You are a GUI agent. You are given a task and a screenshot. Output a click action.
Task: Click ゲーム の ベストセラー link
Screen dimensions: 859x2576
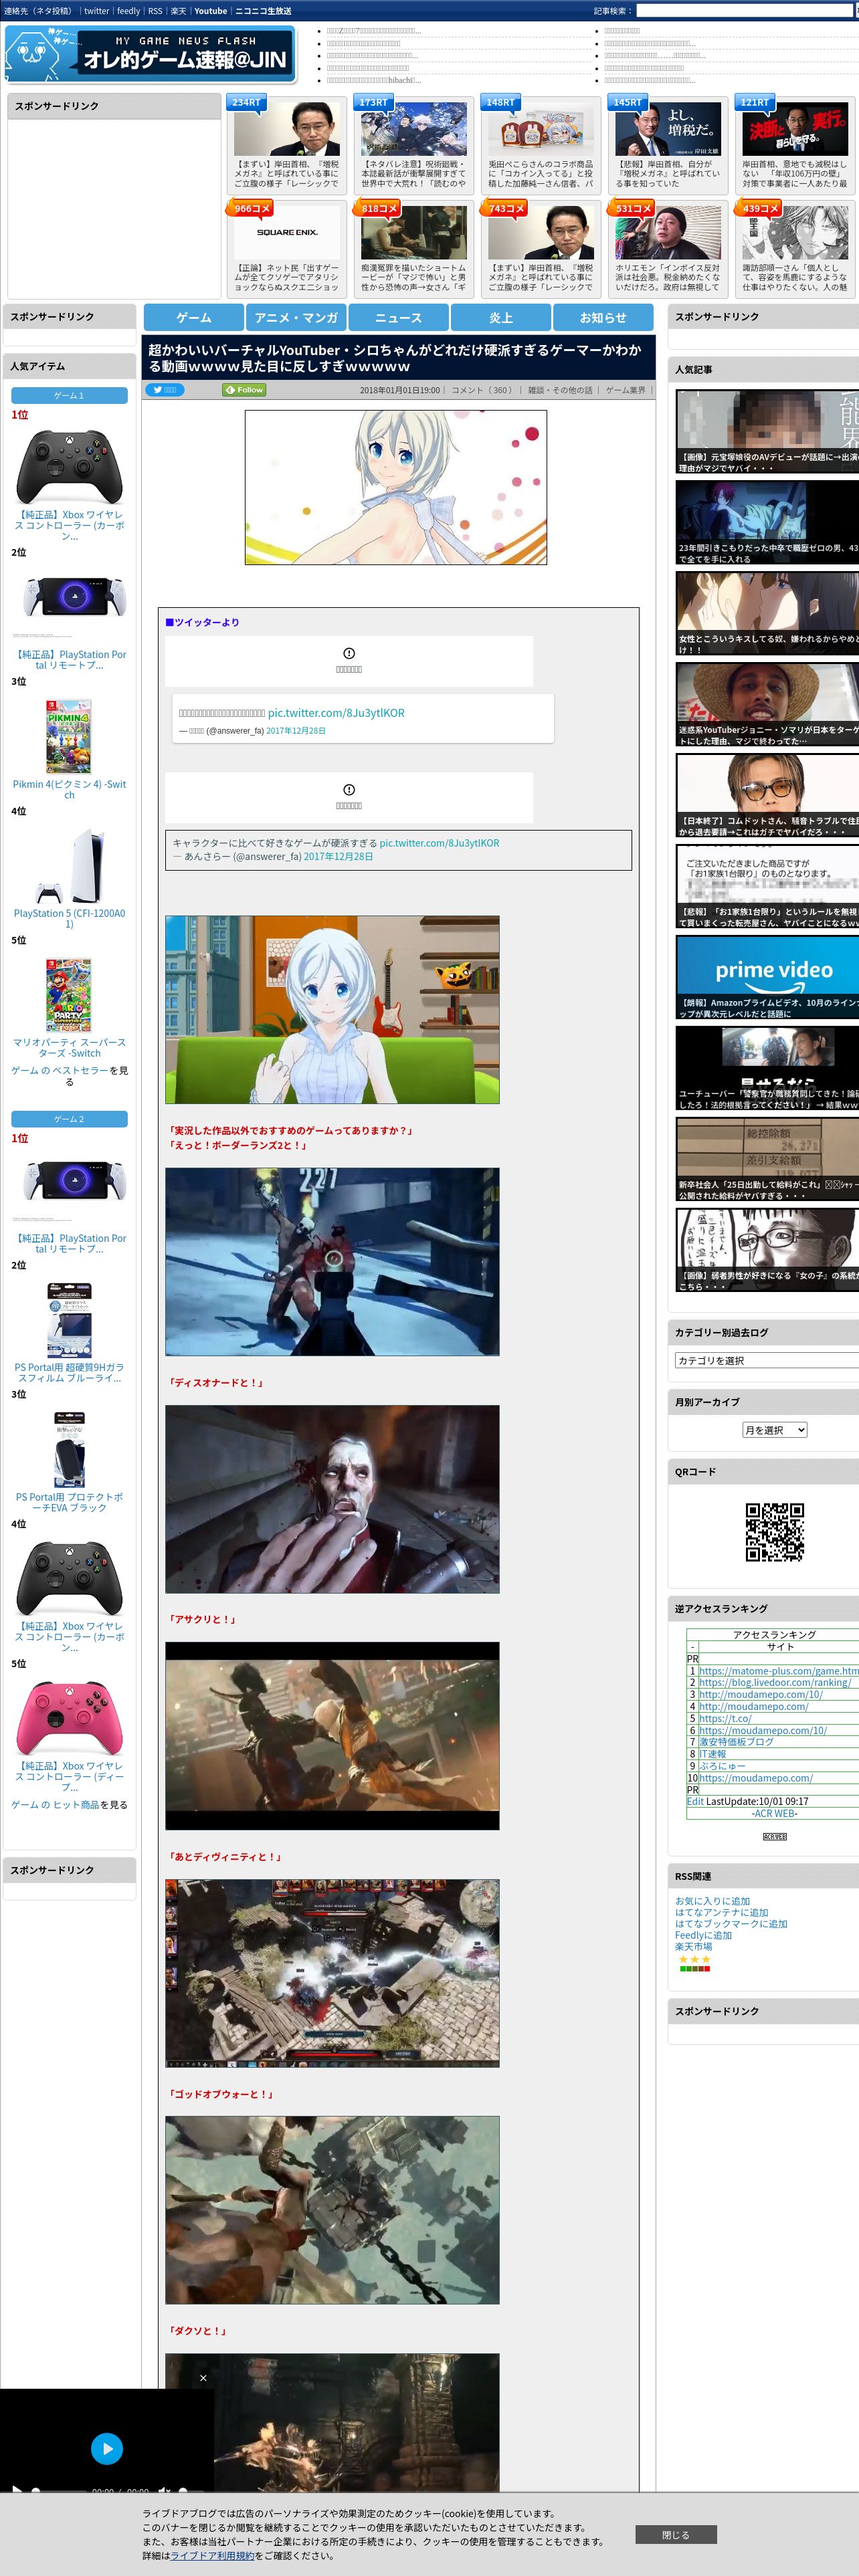[59, 1070]
